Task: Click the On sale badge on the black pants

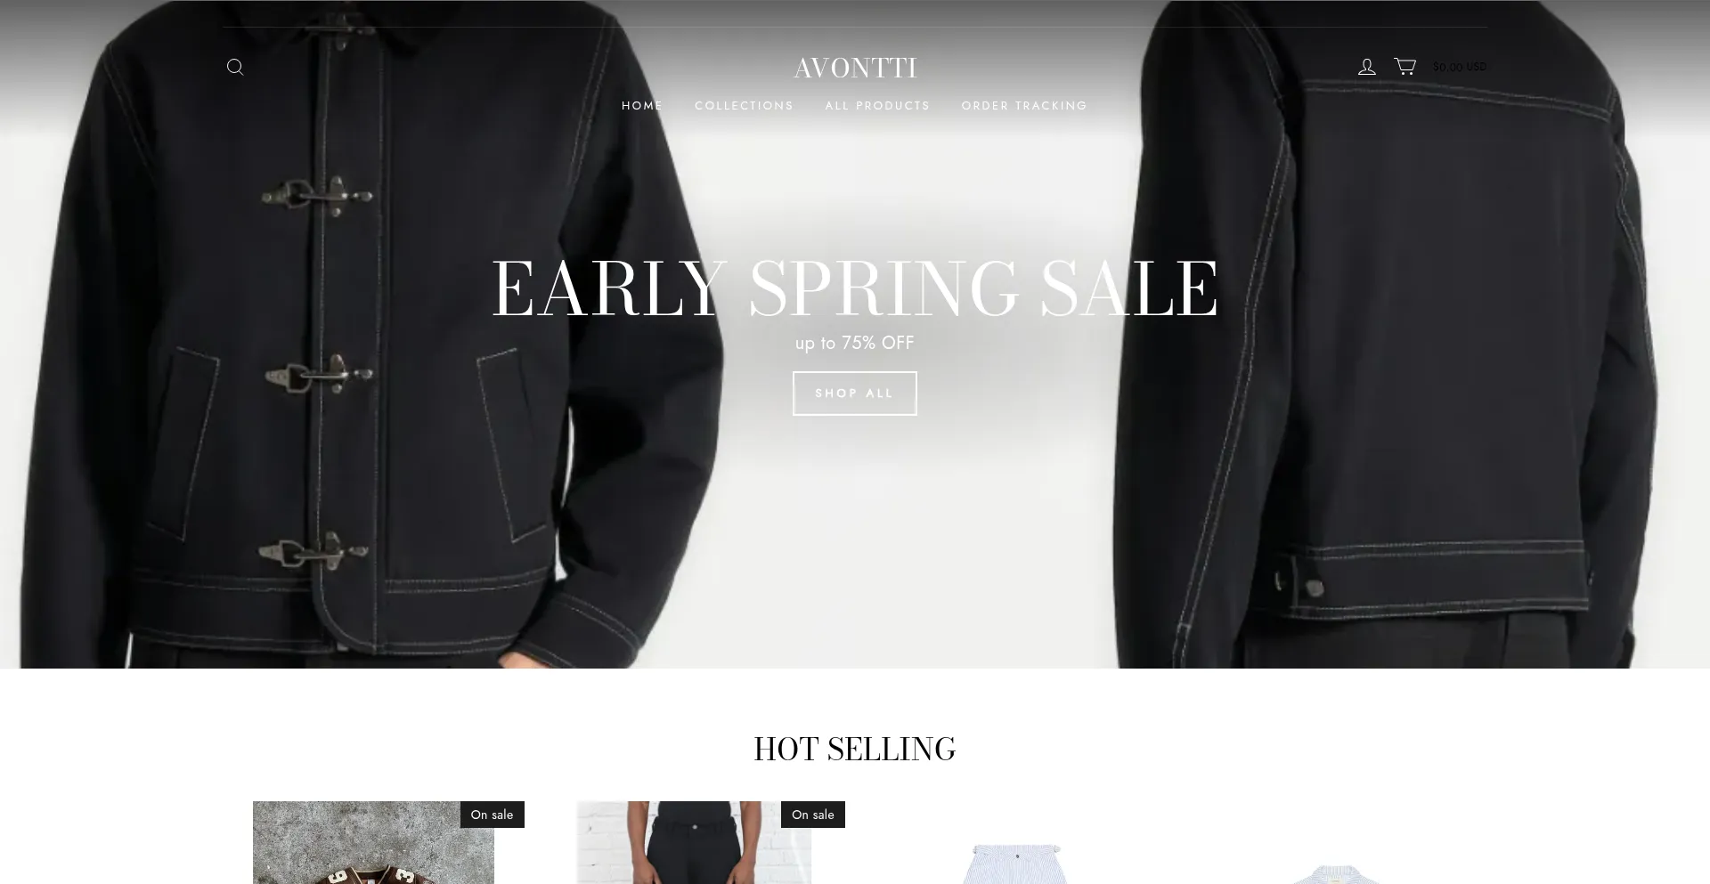Action: tap(813, 815)
